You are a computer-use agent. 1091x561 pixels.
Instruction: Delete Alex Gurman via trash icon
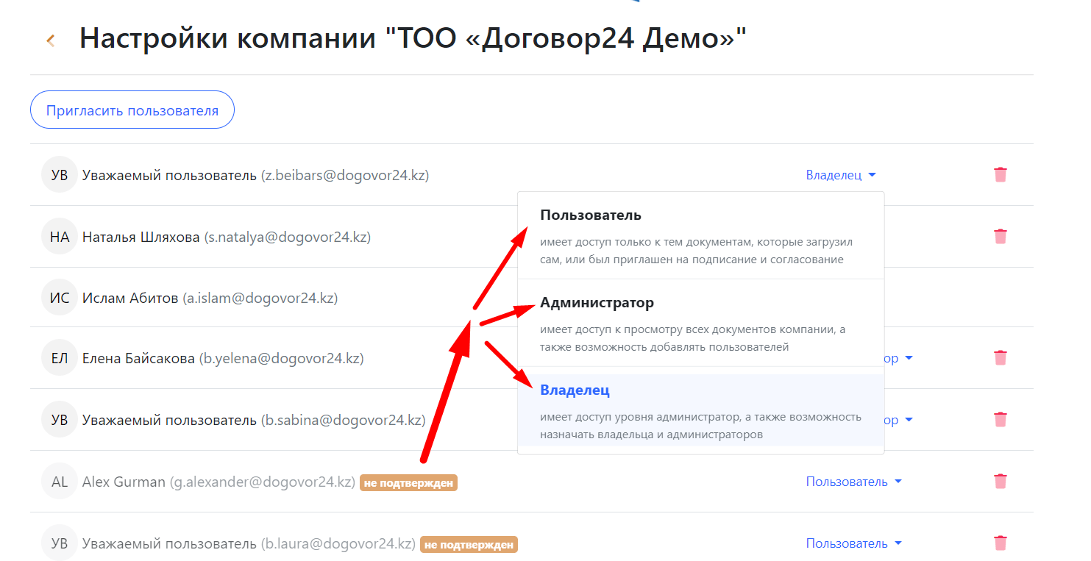coord(1000,482)
